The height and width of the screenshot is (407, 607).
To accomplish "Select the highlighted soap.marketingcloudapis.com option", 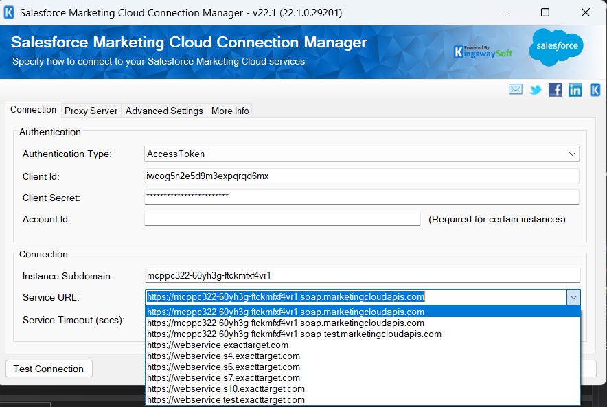I will coord(363,312).
